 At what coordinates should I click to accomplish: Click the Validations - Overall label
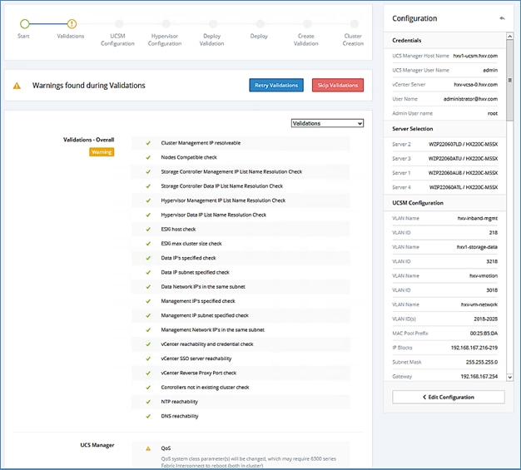[89, 140]
